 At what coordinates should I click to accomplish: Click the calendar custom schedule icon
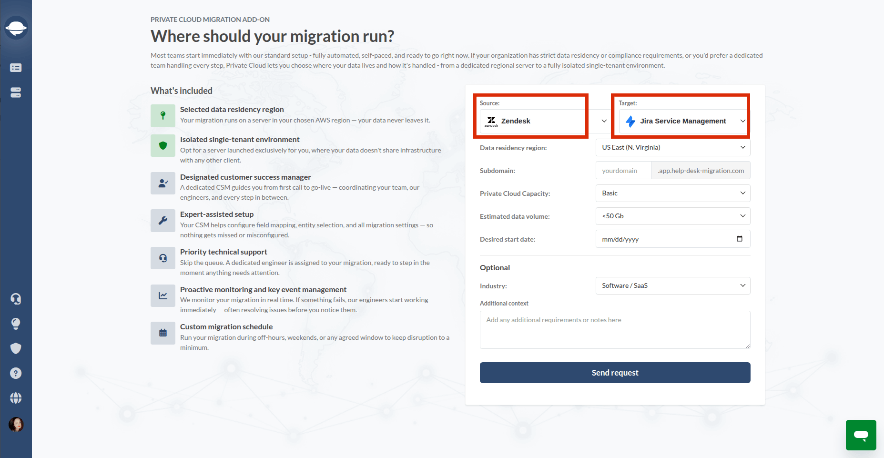pyautogui.click(x=163, y=333)
